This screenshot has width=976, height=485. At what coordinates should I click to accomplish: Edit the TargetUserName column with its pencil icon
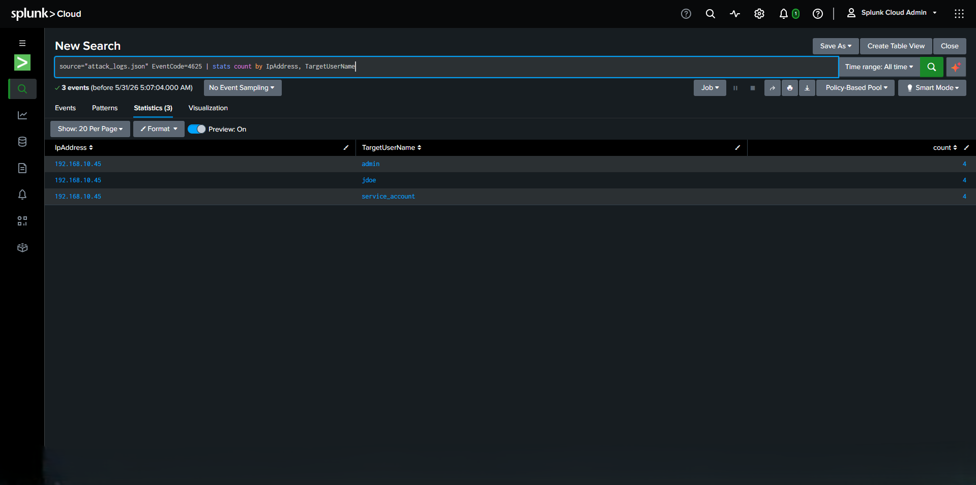coord(737,147)
